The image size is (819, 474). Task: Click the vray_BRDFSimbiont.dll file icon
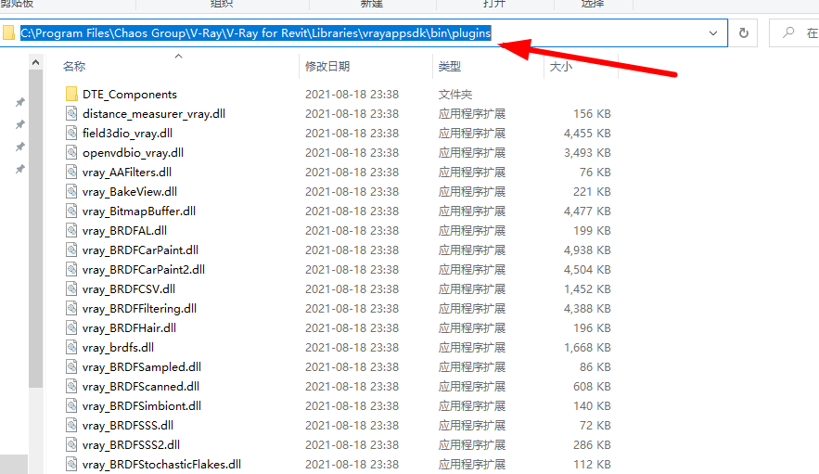click(x=72, y=405)
